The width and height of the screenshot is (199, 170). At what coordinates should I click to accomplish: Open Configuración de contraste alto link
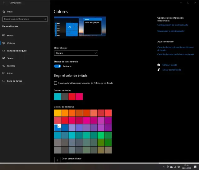coord(173,25)
